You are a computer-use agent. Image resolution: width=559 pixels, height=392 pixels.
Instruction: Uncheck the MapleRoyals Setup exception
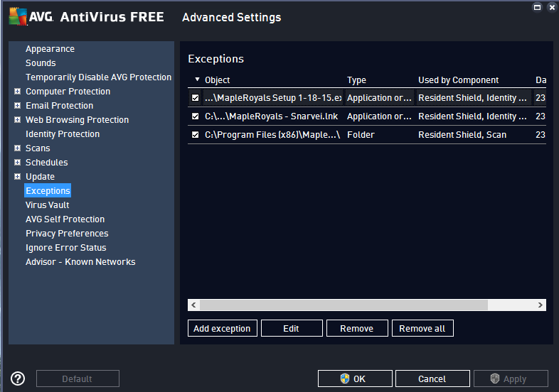[196, 98]
